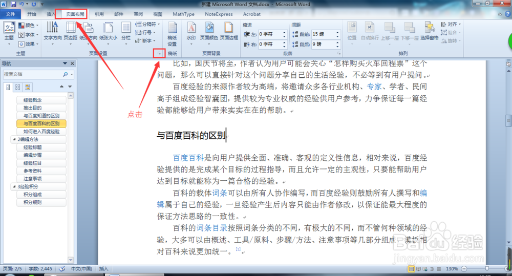
Task: Open the 导航 pane options dropdown arrow
Action: (x=65, y=63)
